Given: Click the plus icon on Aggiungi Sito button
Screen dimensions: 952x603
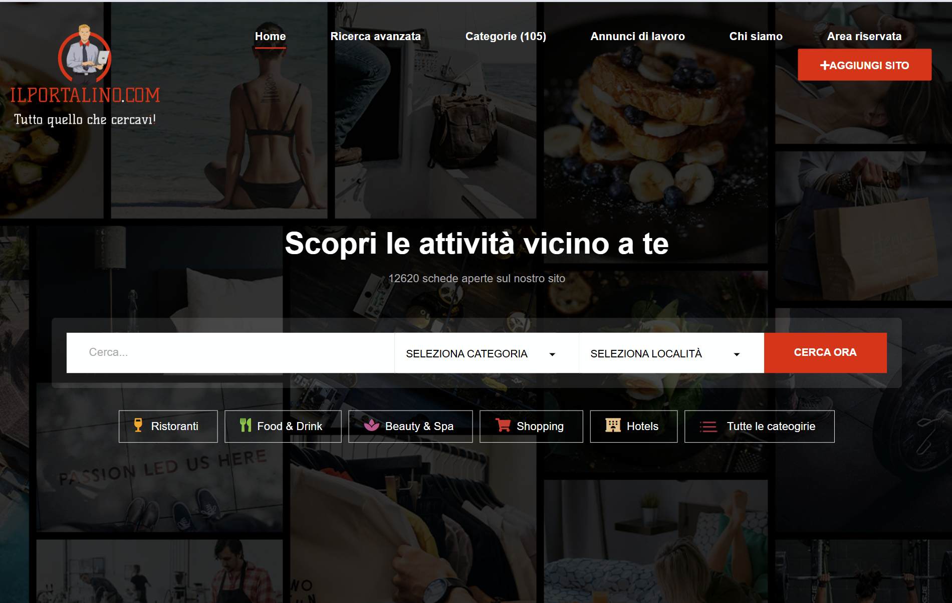Looking at the screenshot, I should pyautogui.click(x=825, y=65).
